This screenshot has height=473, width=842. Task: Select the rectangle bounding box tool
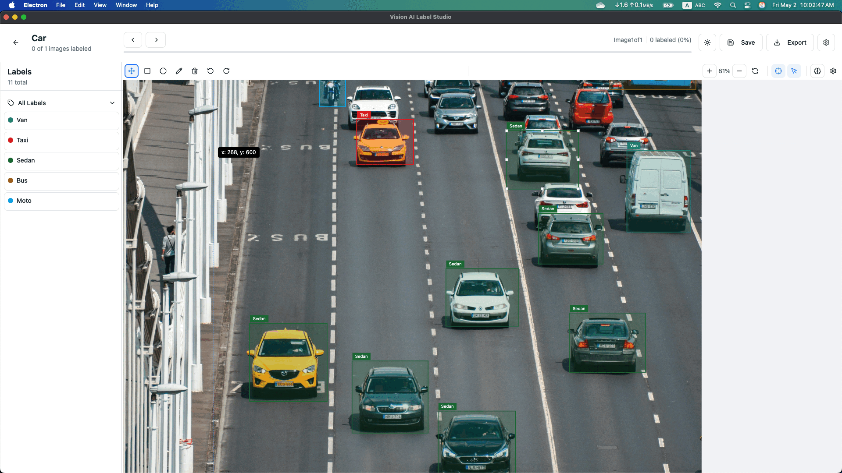pyautogui.click(x=147, y=71)
